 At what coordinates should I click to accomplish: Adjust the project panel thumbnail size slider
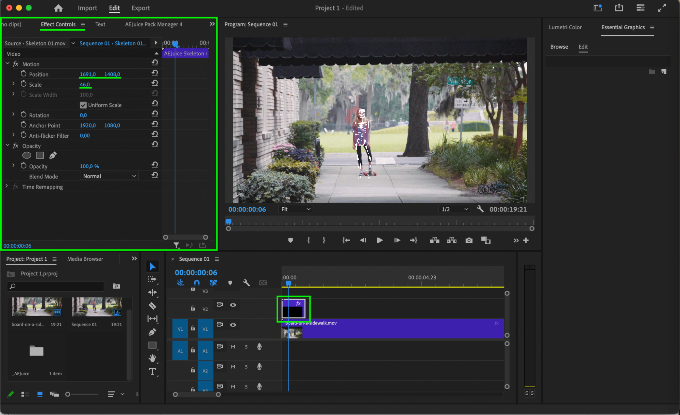(x=68, y=394)
